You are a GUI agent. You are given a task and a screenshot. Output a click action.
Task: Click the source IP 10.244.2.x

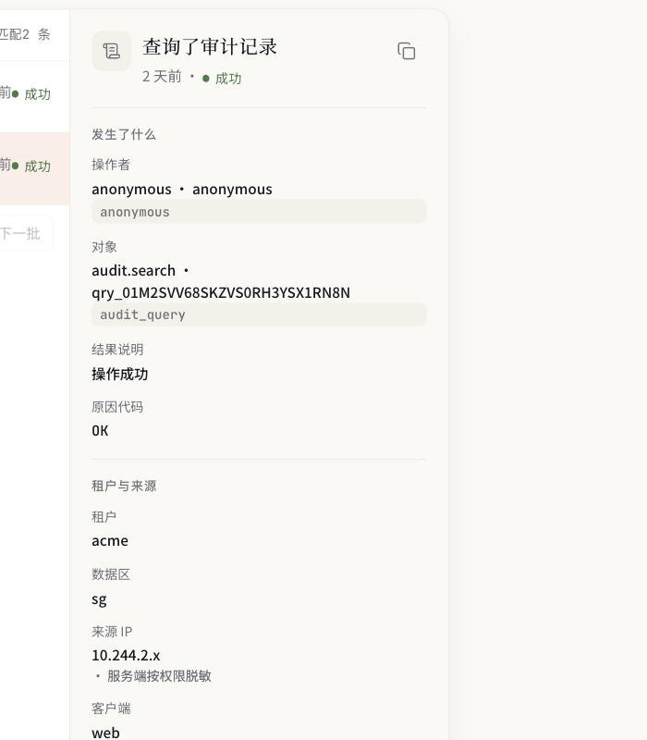126,655
